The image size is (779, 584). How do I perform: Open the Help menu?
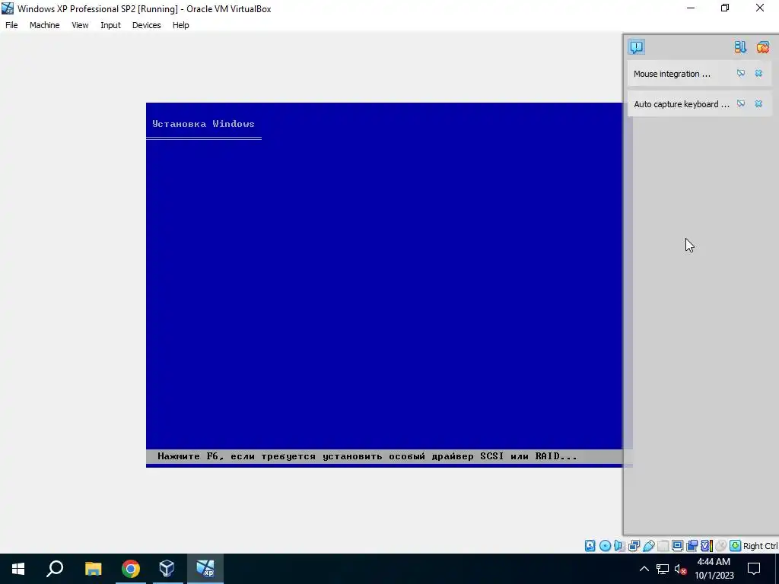click(x=181, y=25)
